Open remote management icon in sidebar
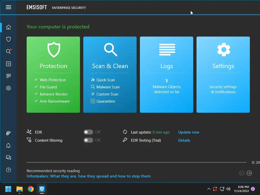The width and height of the screenshot is (260, 195). coord(8,133)
